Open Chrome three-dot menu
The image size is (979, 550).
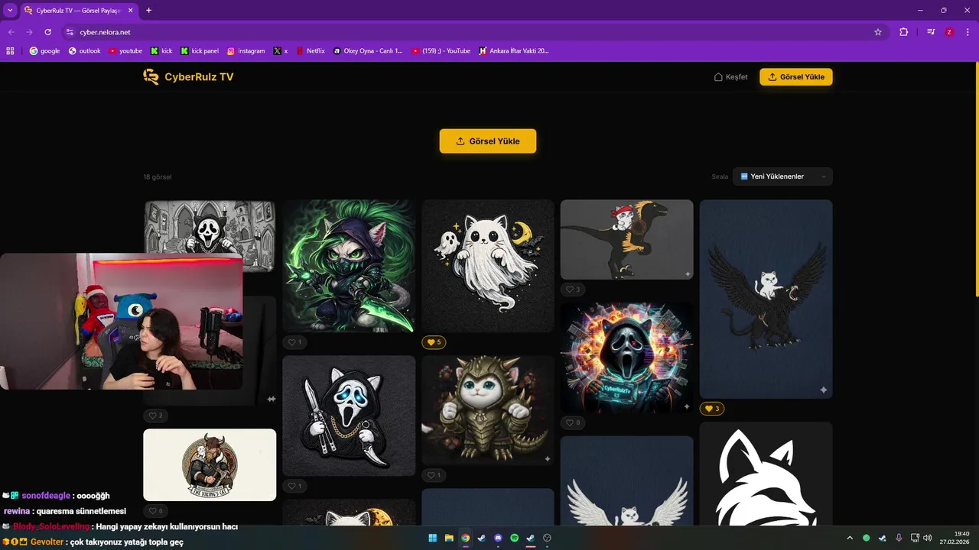[968, 32]
